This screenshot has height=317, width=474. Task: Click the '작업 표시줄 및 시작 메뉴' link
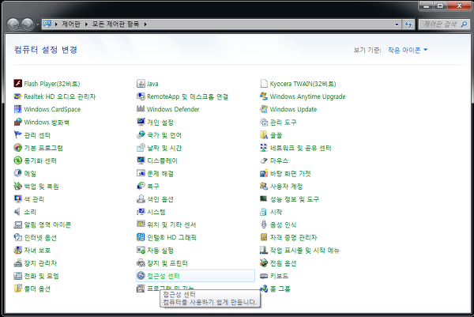[x=305, y=250]
